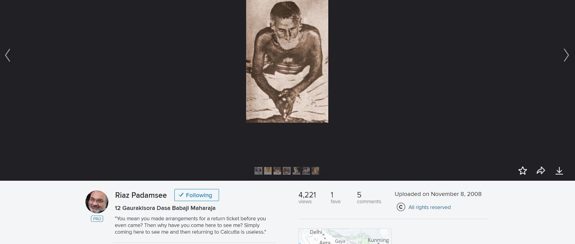Toggle the Following button for Riaz Padamsee
The height and width of the screenshot is (244, 575).
(x=197, y=195)
